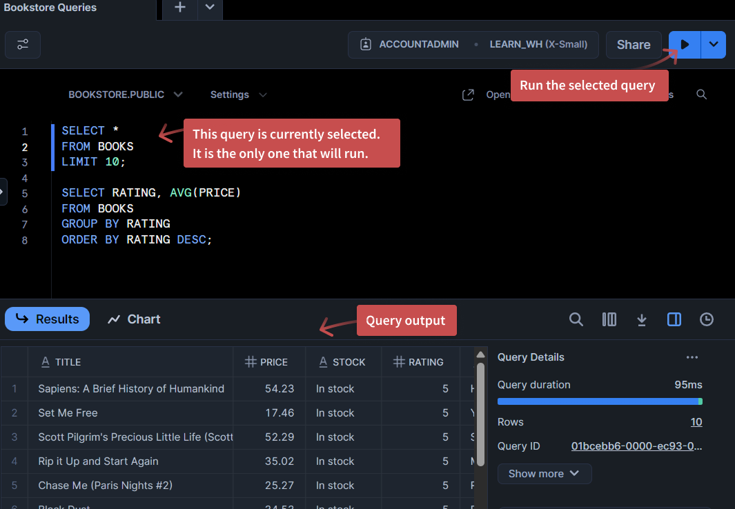The width and height of the screenshot is (735, 509).
Task: Select the price cell 54.23
Action: (x=270, y=389)
